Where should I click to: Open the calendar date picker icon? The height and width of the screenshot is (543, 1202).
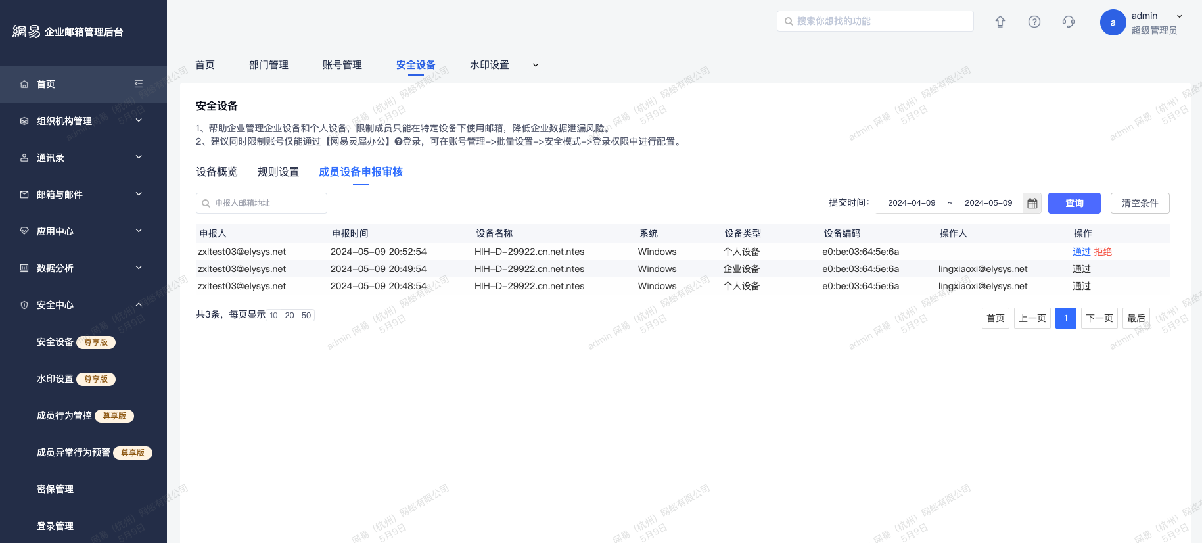(1032, 204)
